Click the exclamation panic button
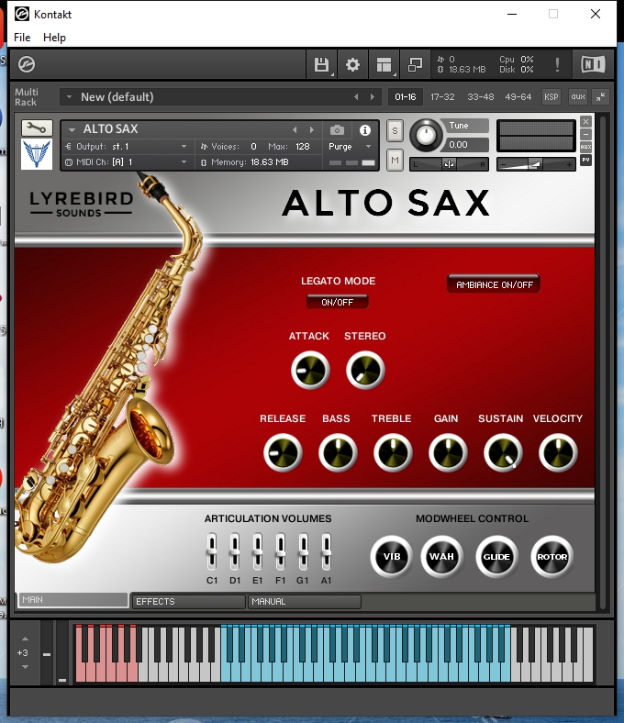The width and height of the screenshot is (624, 723). click(557, 64)
